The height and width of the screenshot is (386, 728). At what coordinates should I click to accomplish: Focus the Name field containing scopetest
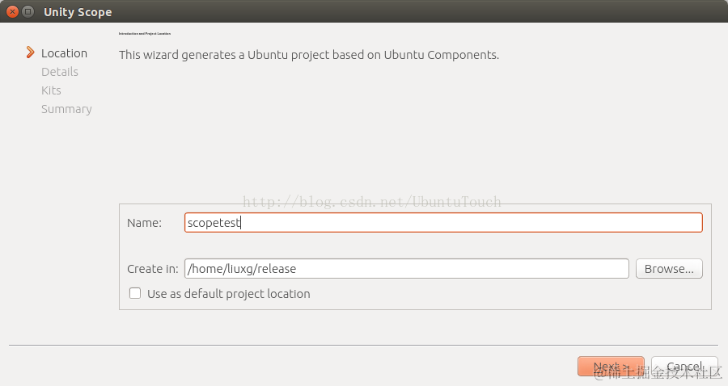[x=443, y=223]
